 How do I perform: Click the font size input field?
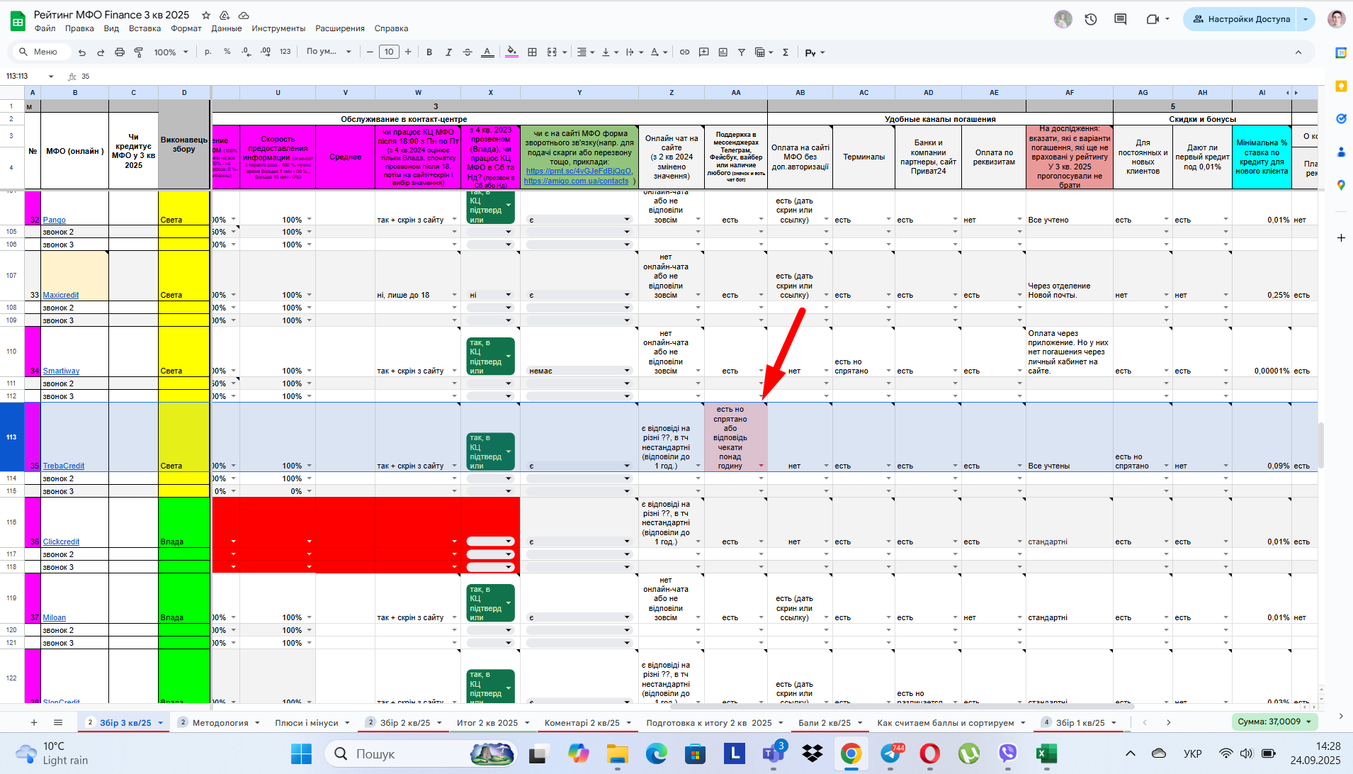click(389, 52)
